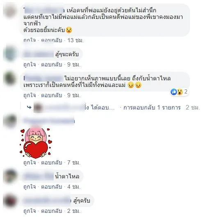Like the ไม่อยากเห็นภาพแบบนี้เลย comment

[x=30, y=96]
